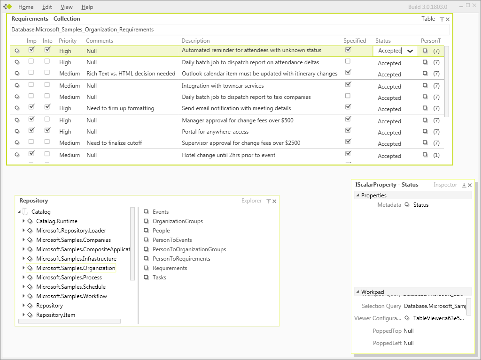Open the Requirements collection icon
The width and height of the screenshot is (481, 360).
pos(147,268)
